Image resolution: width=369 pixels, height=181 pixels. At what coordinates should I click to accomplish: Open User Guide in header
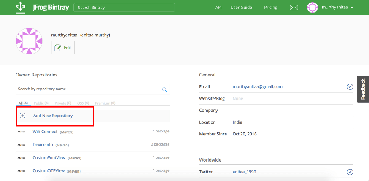[241, 8]
